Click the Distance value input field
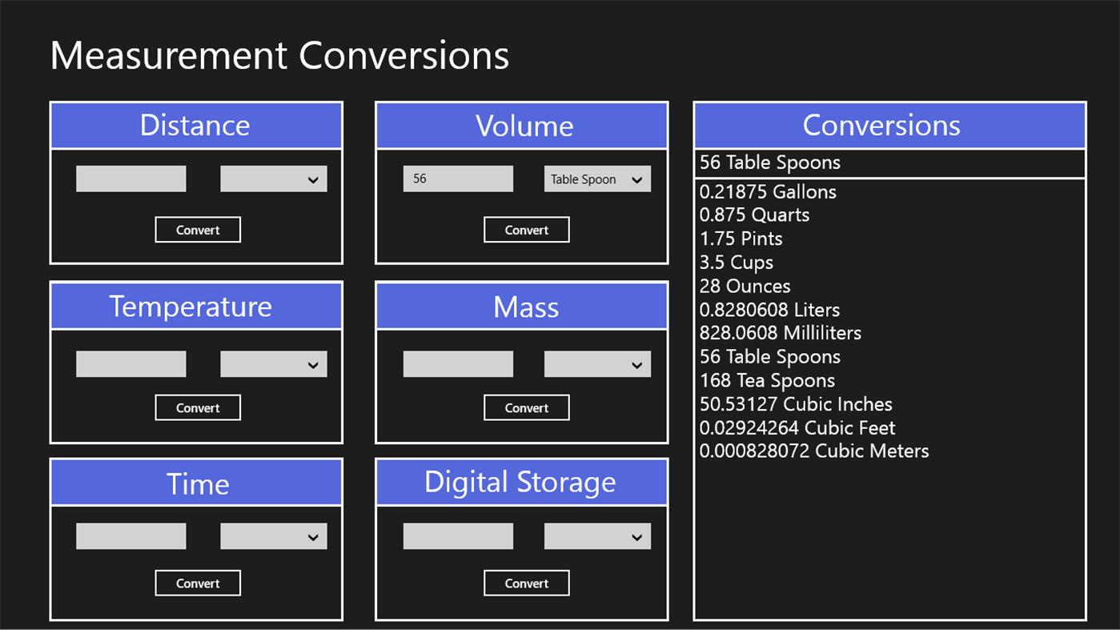Screen dimensions: 1120x630 point(130,178)
